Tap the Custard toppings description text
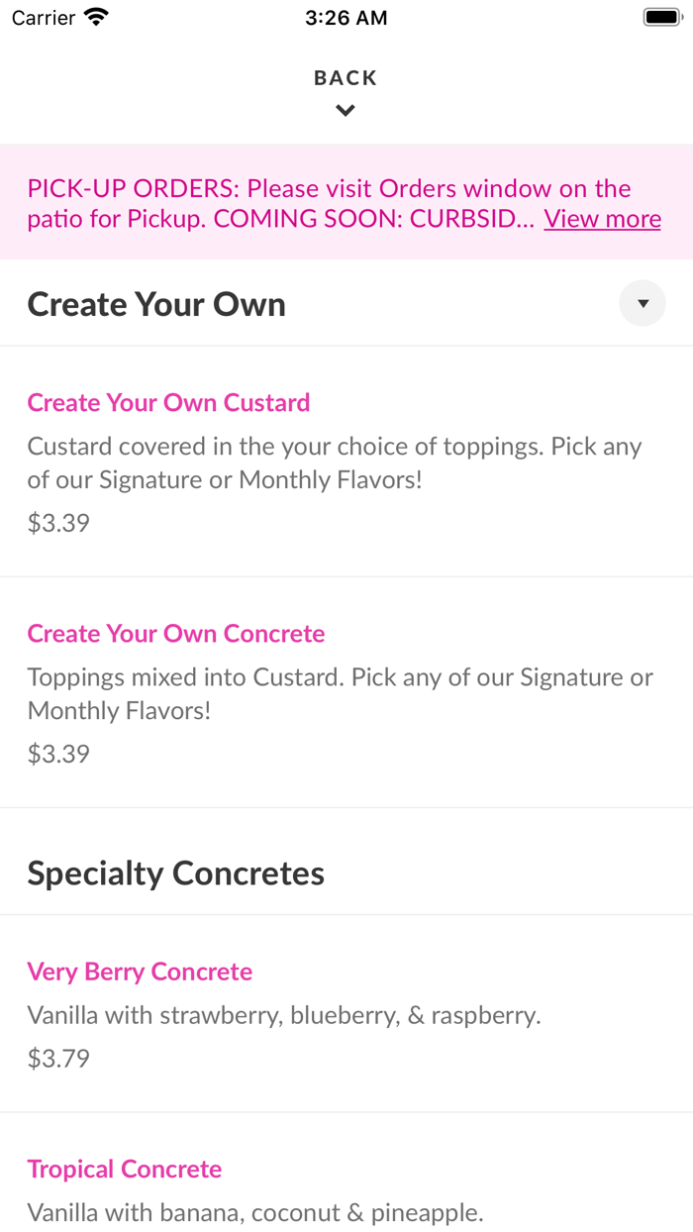 335,462
